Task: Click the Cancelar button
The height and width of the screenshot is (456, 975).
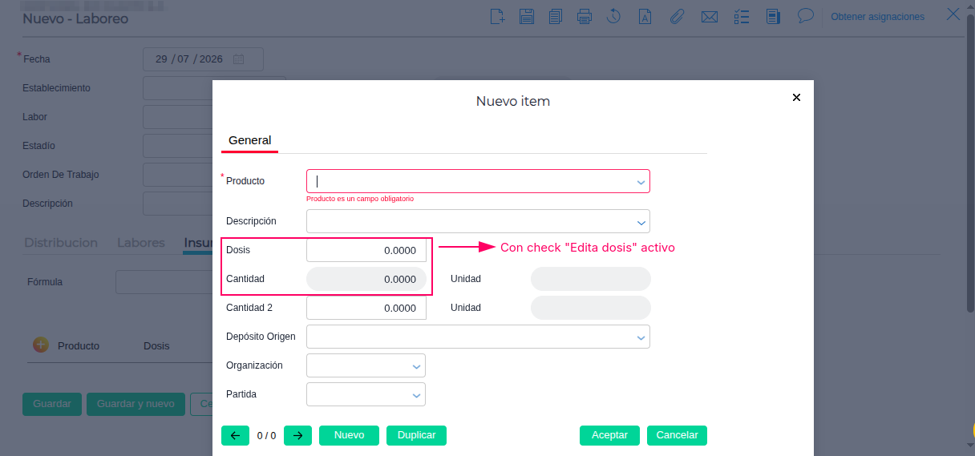Action: [677, 435]
